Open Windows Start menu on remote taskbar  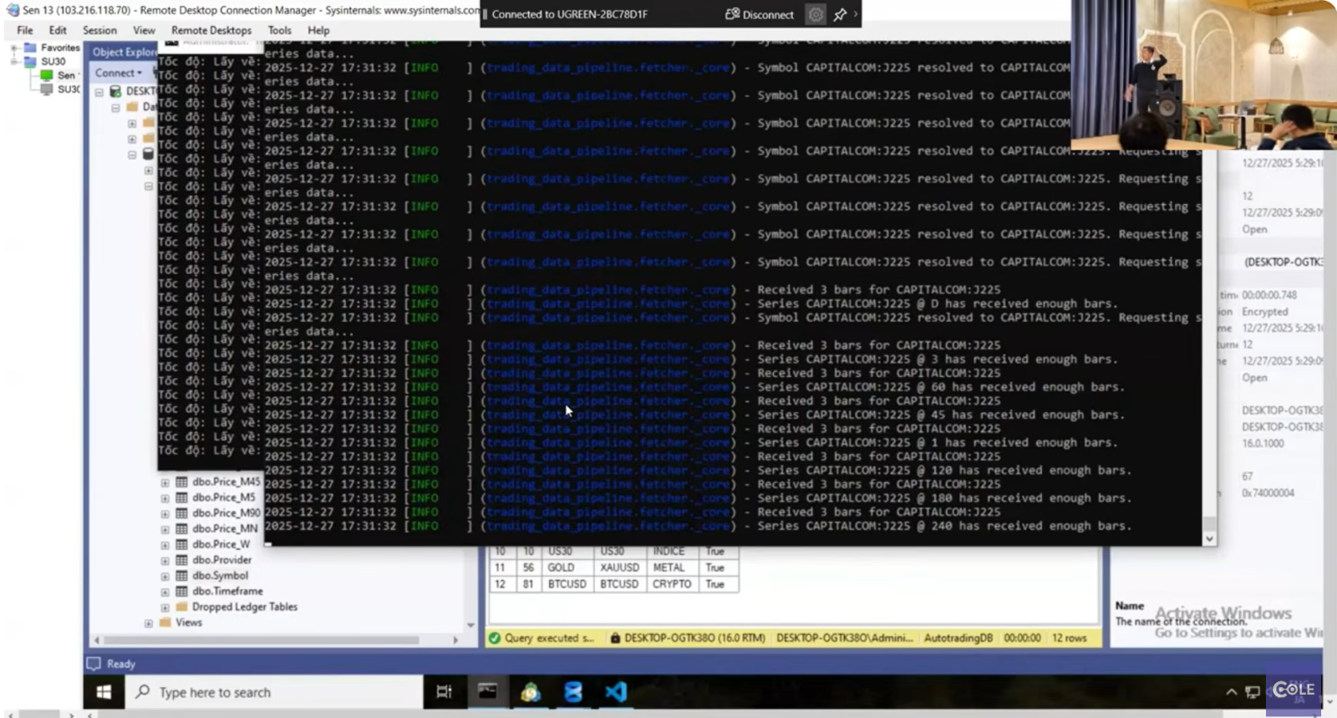(104, 692)
